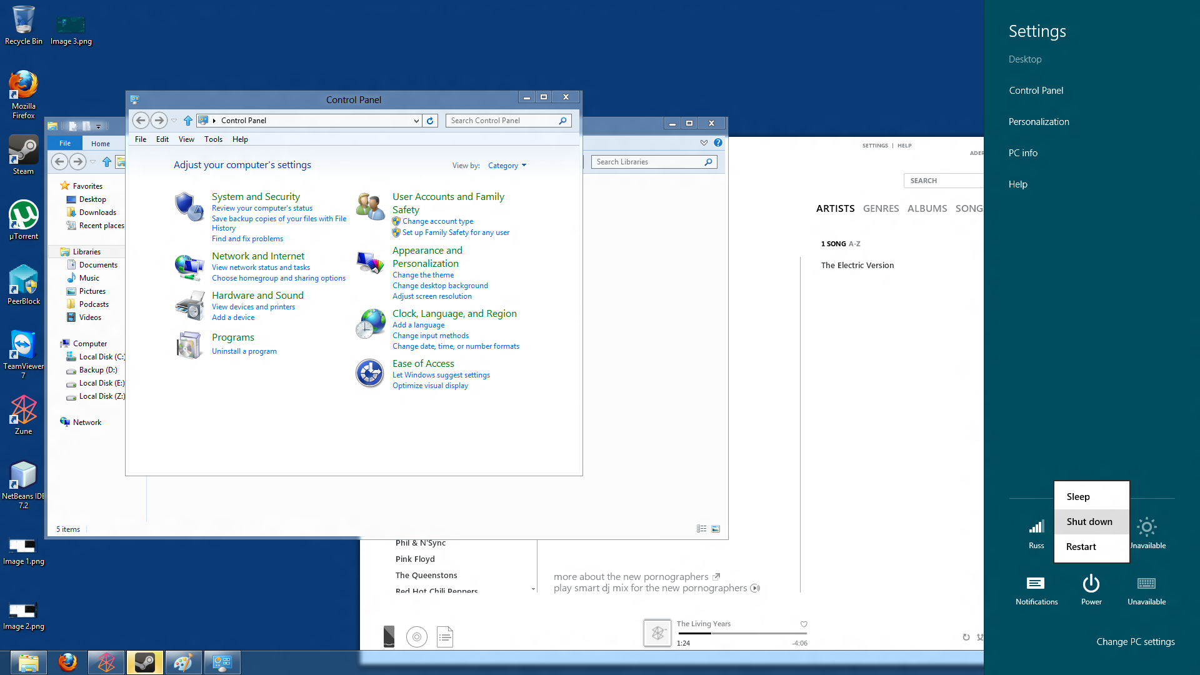The image size is (1200, 675).
Task: Choose Sleep from the power menu
Action: [1091, 497]
